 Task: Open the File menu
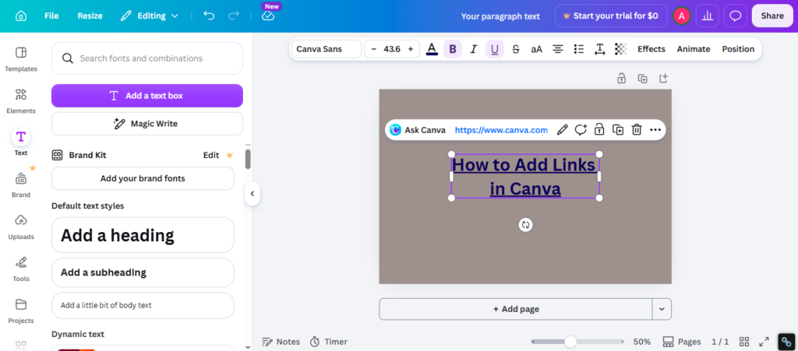51,16
